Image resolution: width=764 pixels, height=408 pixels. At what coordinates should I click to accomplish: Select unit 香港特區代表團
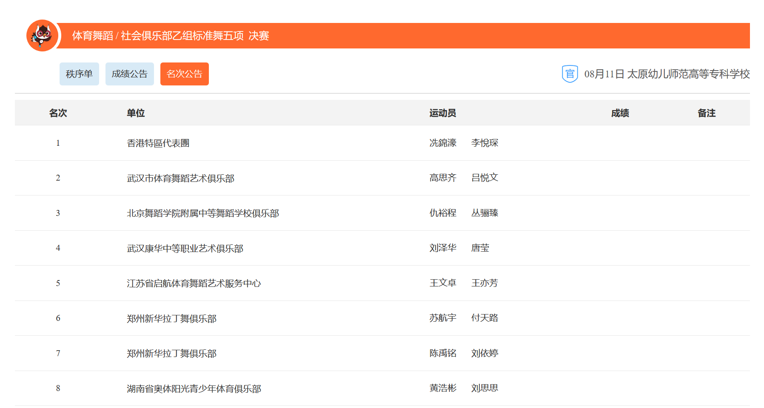point(158,143)
